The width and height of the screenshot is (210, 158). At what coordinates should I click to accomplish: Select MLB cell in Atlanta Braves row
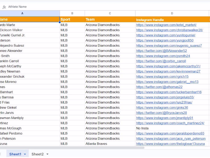(72, 144)
